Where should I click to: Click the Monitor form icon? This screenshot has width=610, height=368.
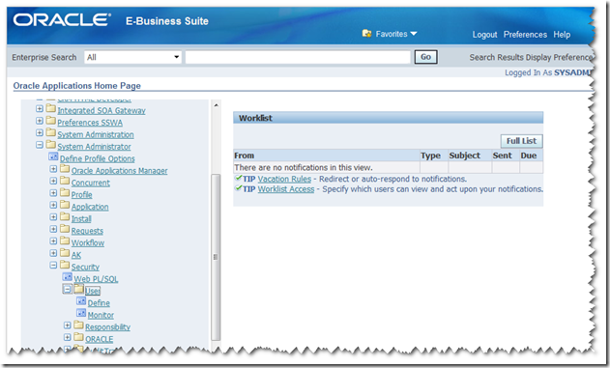coord(81,314)
